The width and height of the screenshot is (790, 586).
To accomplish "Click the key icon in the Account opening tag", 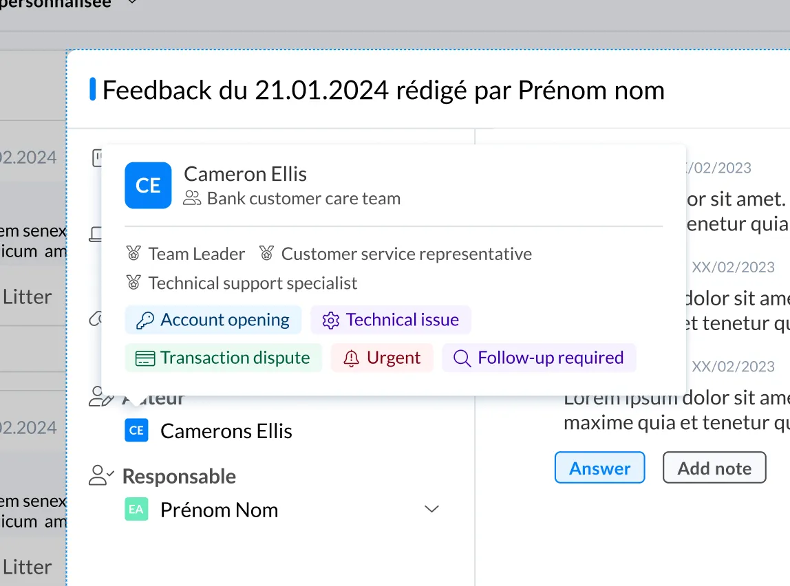I will pyautogui.click(x=145, y=320).
